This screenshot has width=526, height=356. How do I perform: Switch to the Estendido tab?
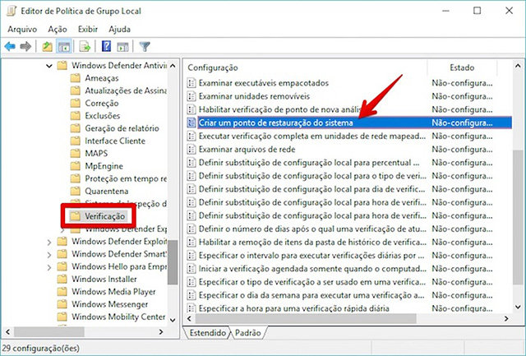(x=208, y=333)
